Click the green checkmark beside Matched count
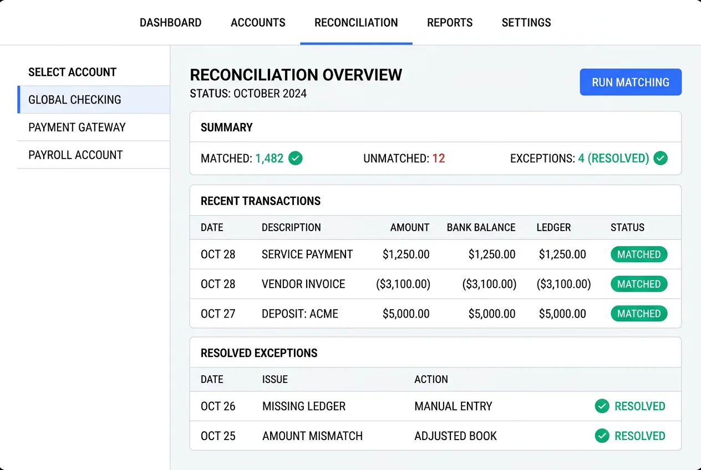Viewport: 701px width, 470px height. coord(296,159)
